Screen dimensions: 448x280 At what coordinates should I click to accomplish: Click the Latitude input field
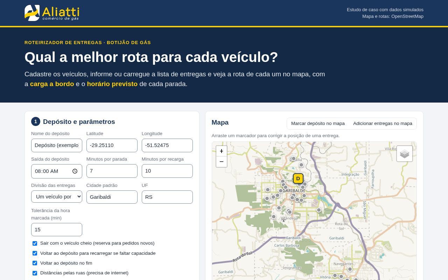(x=112, y=145)
